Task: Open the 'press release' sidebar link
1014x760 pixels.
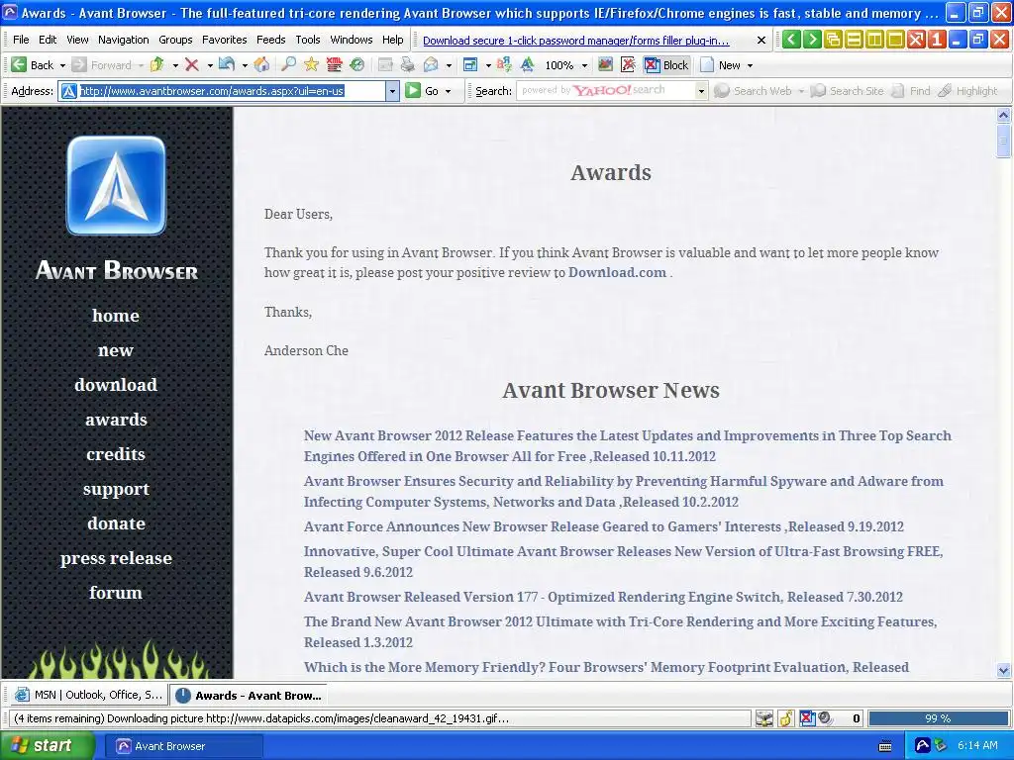Action: [117, 558]
